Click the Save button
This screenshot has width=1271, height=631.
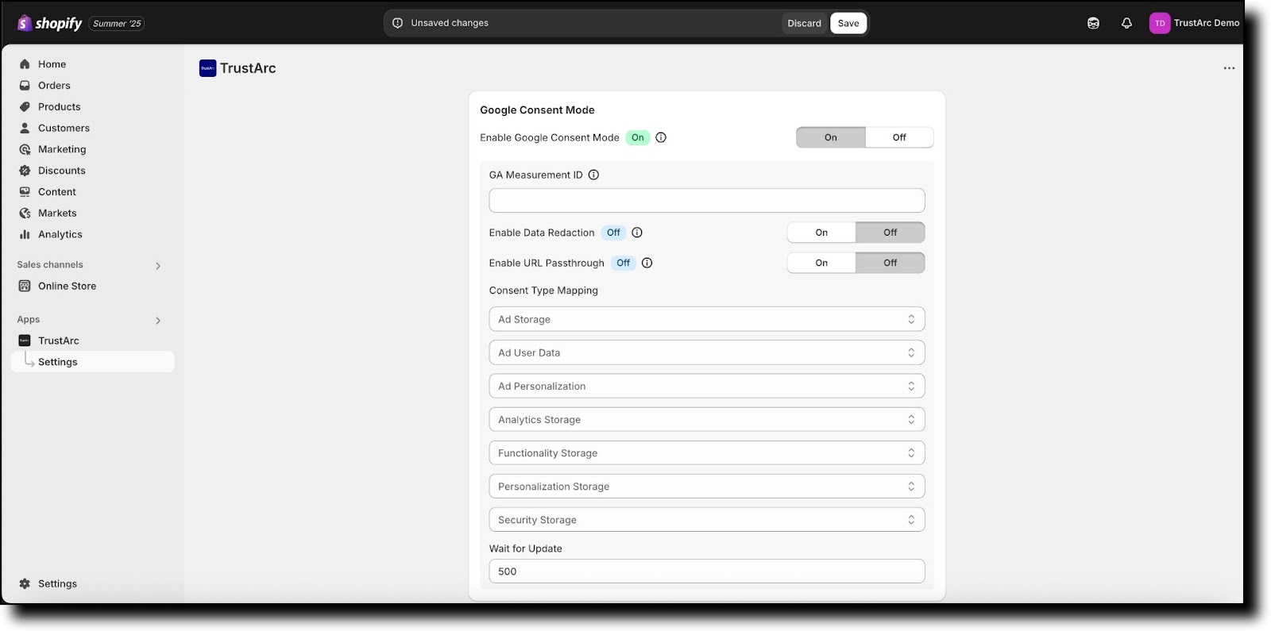tap(848, 23)
